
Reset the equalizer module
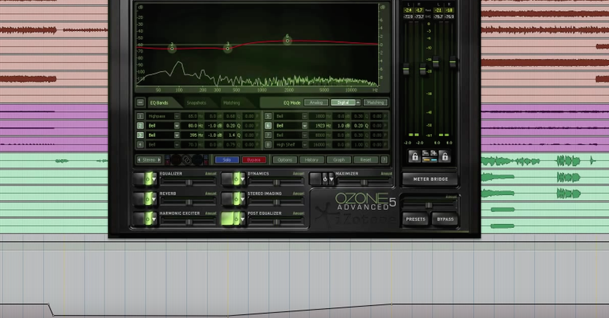365,160
